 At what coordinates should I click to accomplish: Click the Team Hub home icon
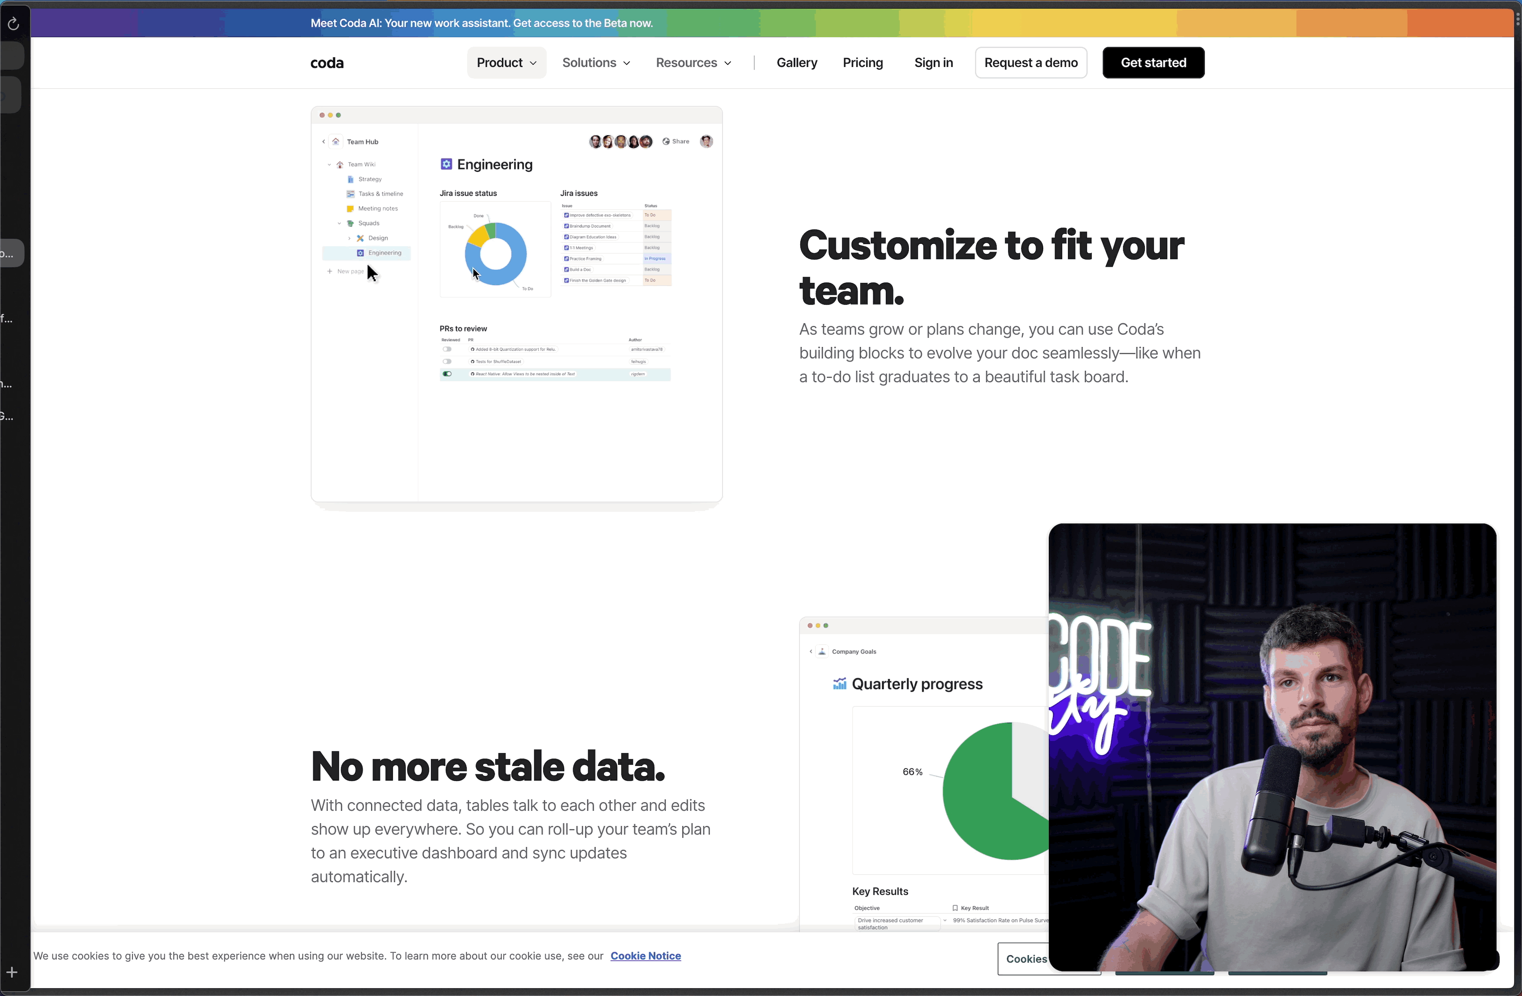click(336, 141)
